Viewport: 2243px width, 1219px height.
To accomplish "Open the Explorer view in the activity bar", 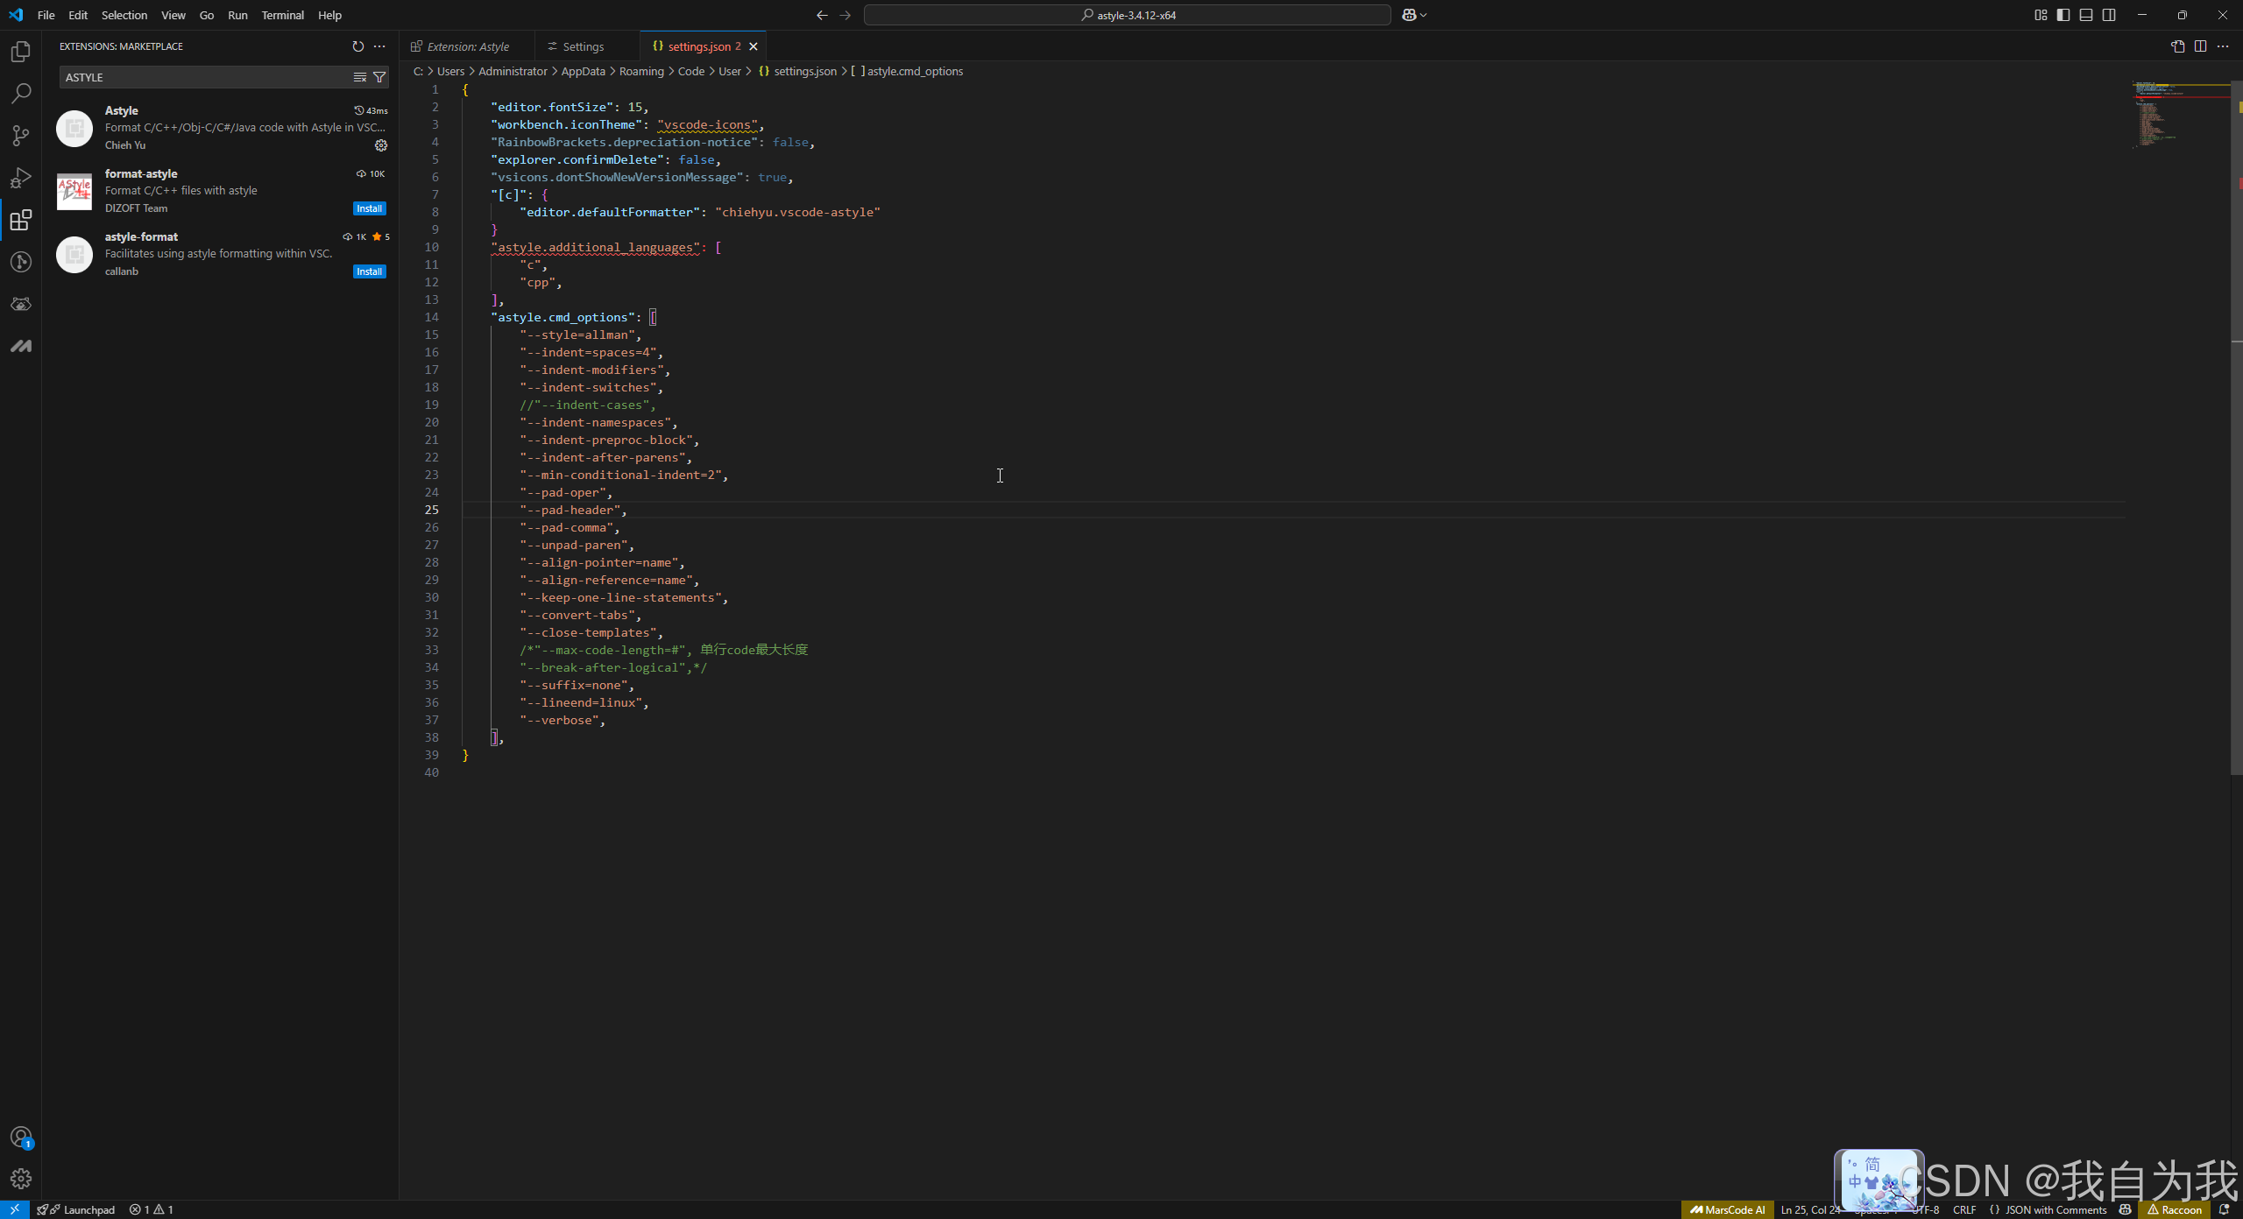I will coord(20,52).
